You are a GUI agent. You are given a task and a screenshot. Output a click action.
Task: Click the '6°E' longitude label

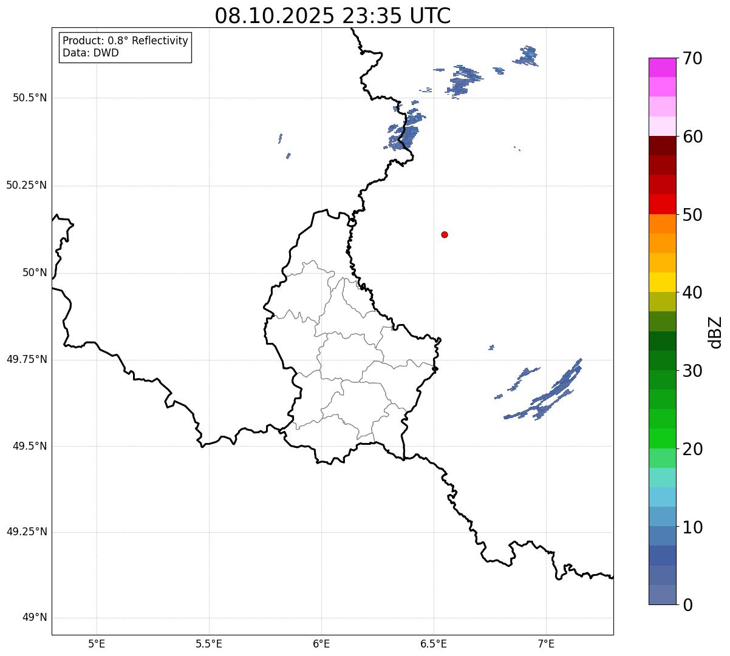(x=321, y=643)
